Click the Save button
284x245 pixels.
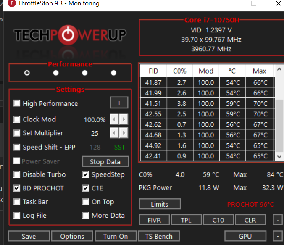(29, 236)
